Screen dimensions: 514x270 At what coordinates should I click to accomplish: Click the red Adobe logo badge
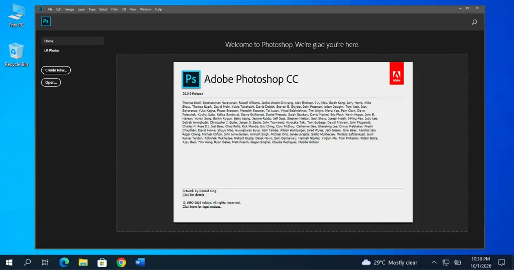tap(397, 73)
